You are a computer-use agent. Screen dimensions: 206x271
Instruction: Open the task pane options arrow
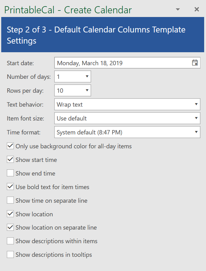[x=178, y=10]
